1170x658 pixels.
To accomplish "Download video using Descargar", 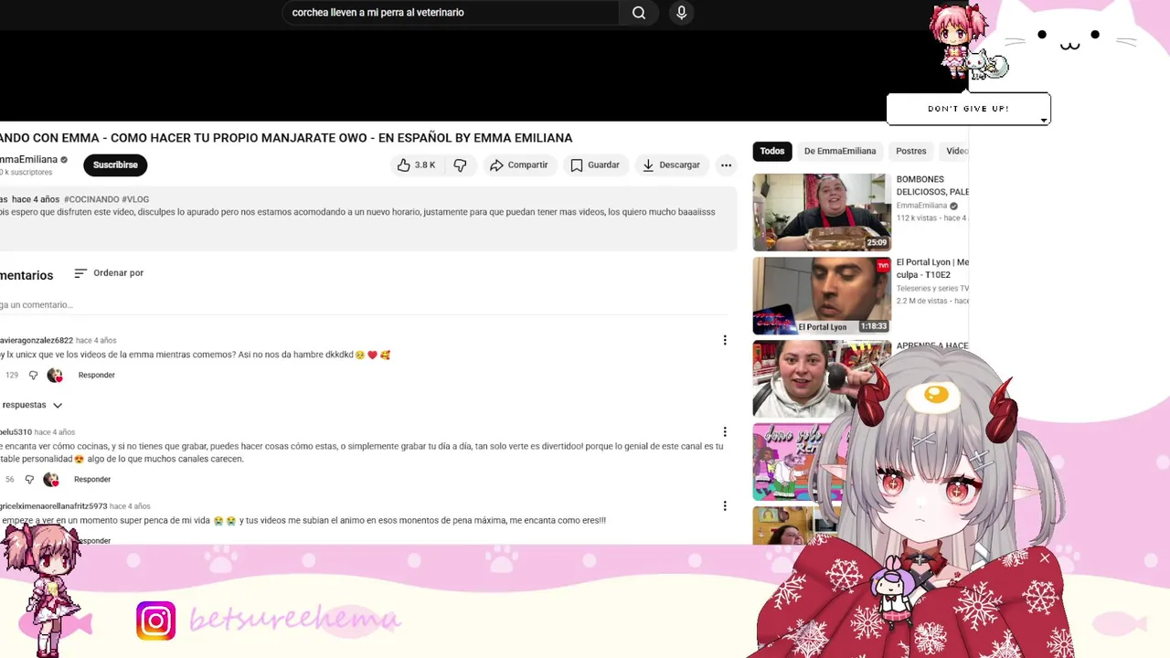I will click(671, 165).
